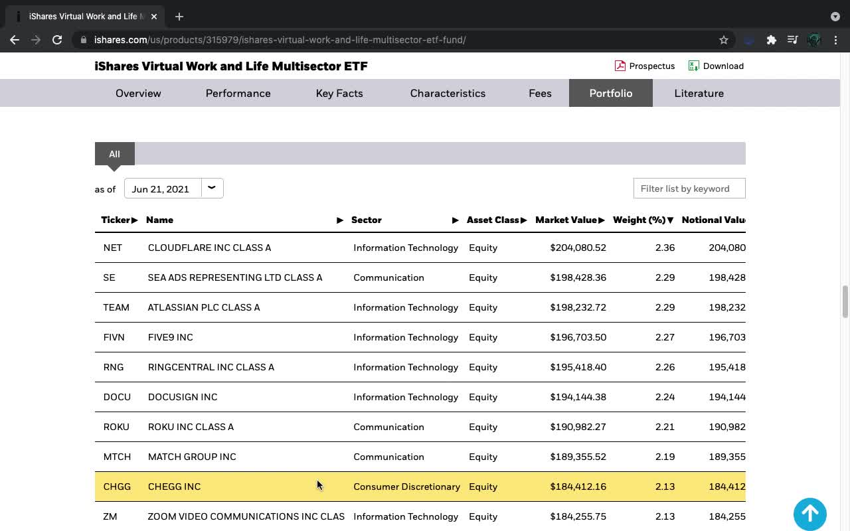Select the Portfolio tab

[x=611, y=93]
